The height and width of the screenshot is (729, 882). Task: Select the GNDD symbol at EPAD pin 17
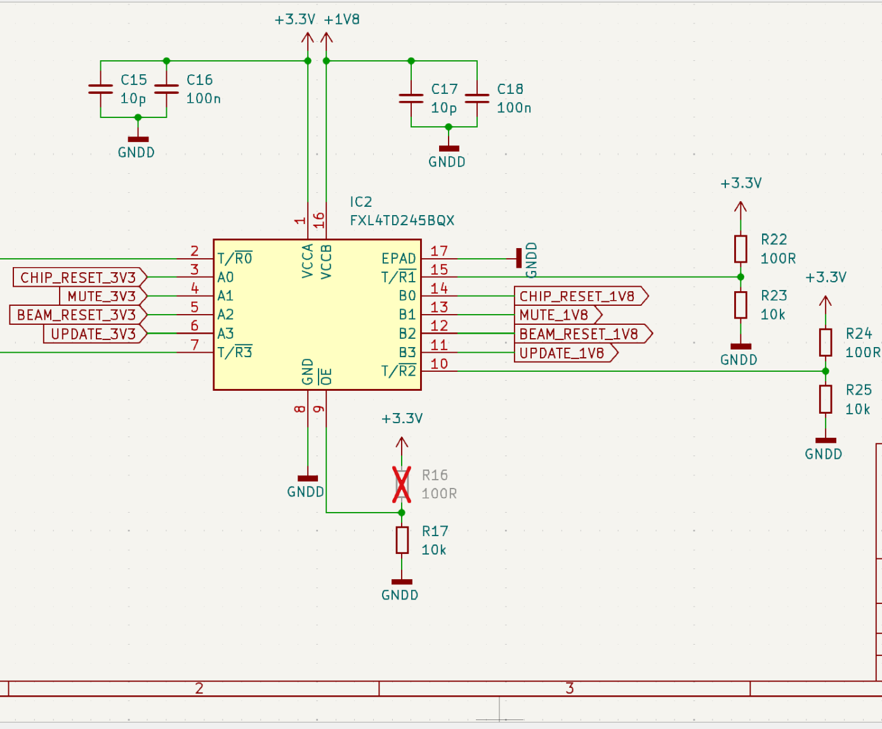click(x=519, y=258)
